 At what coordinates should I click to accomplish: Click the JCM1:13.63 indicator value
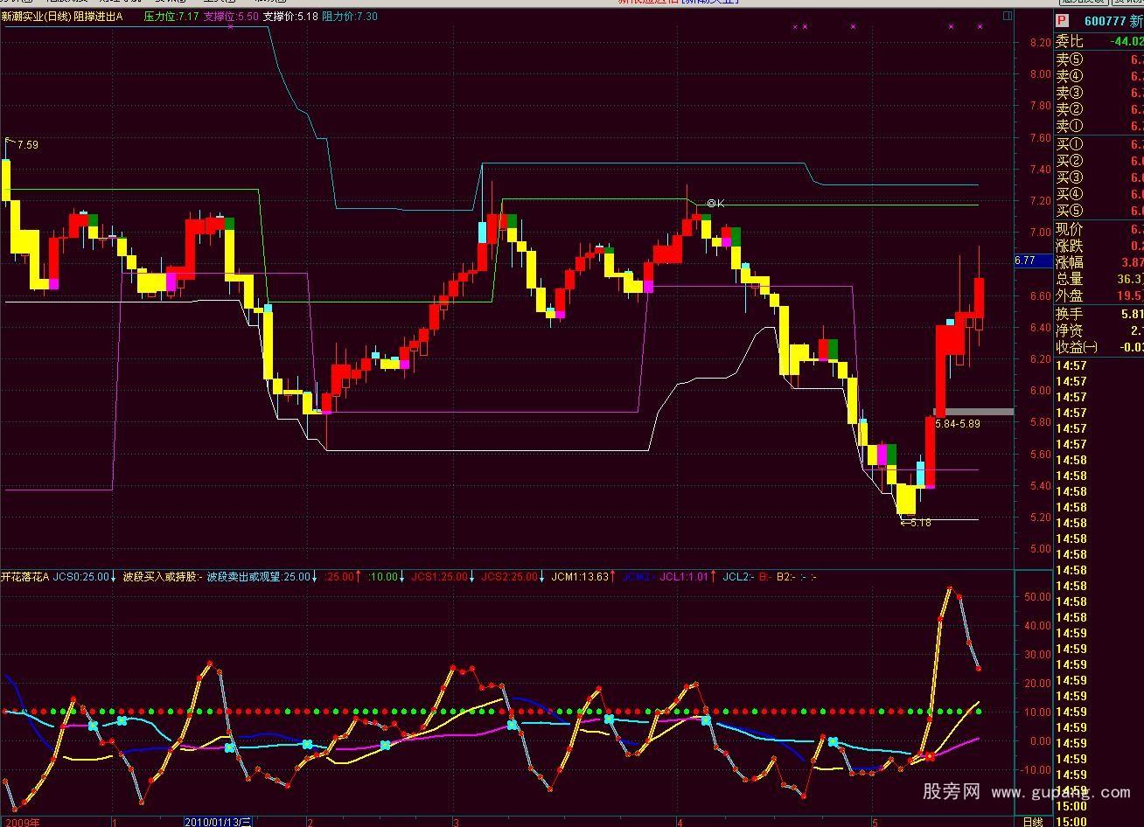coord(579,577)
